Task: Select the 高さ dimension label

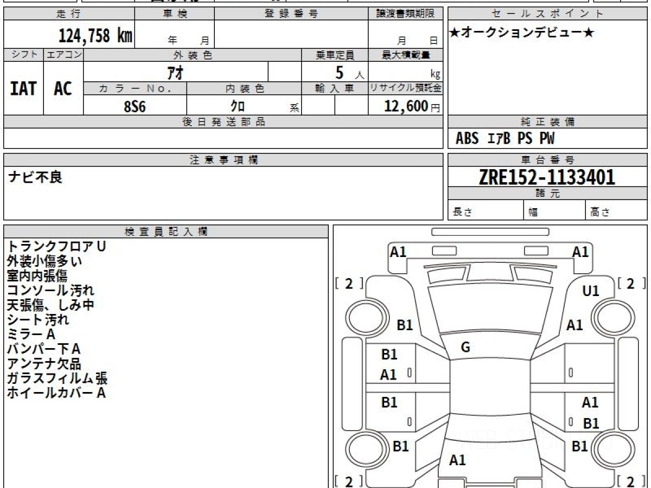Action: 600,213
